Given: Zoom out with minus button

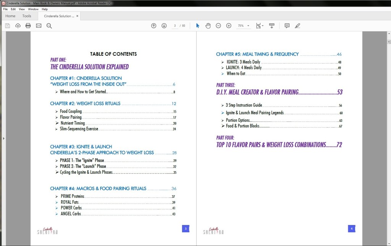Looking at the screenshot, I should [x=218, y=26].
